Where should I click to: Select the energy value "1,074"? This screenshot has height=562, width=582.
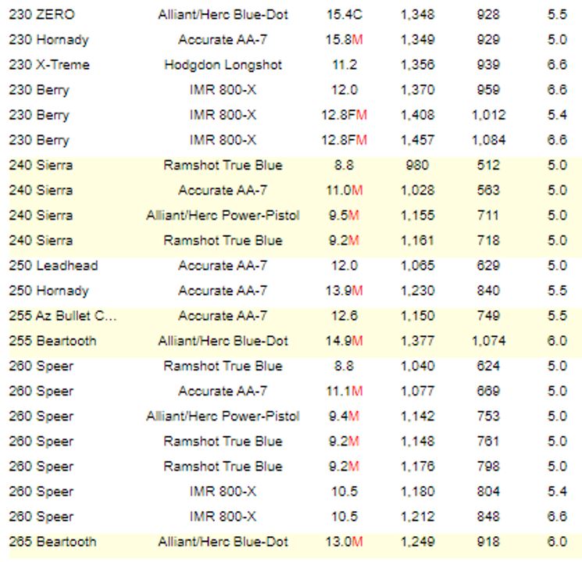(x=488, y=341)
